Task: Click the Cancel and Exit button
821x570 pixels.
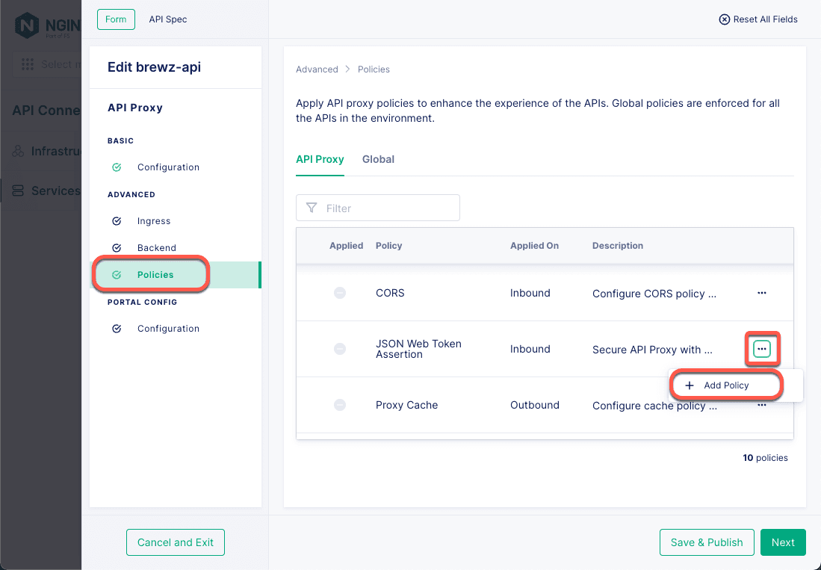Action: 175,542
